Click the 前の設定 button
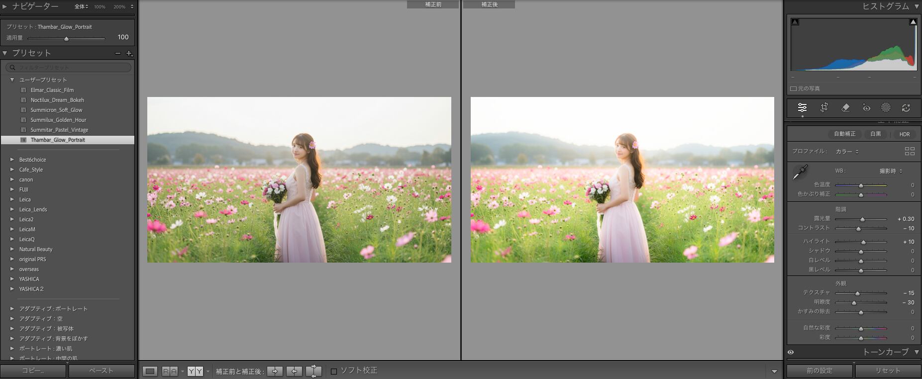922x379 pixels. [820, 371]
